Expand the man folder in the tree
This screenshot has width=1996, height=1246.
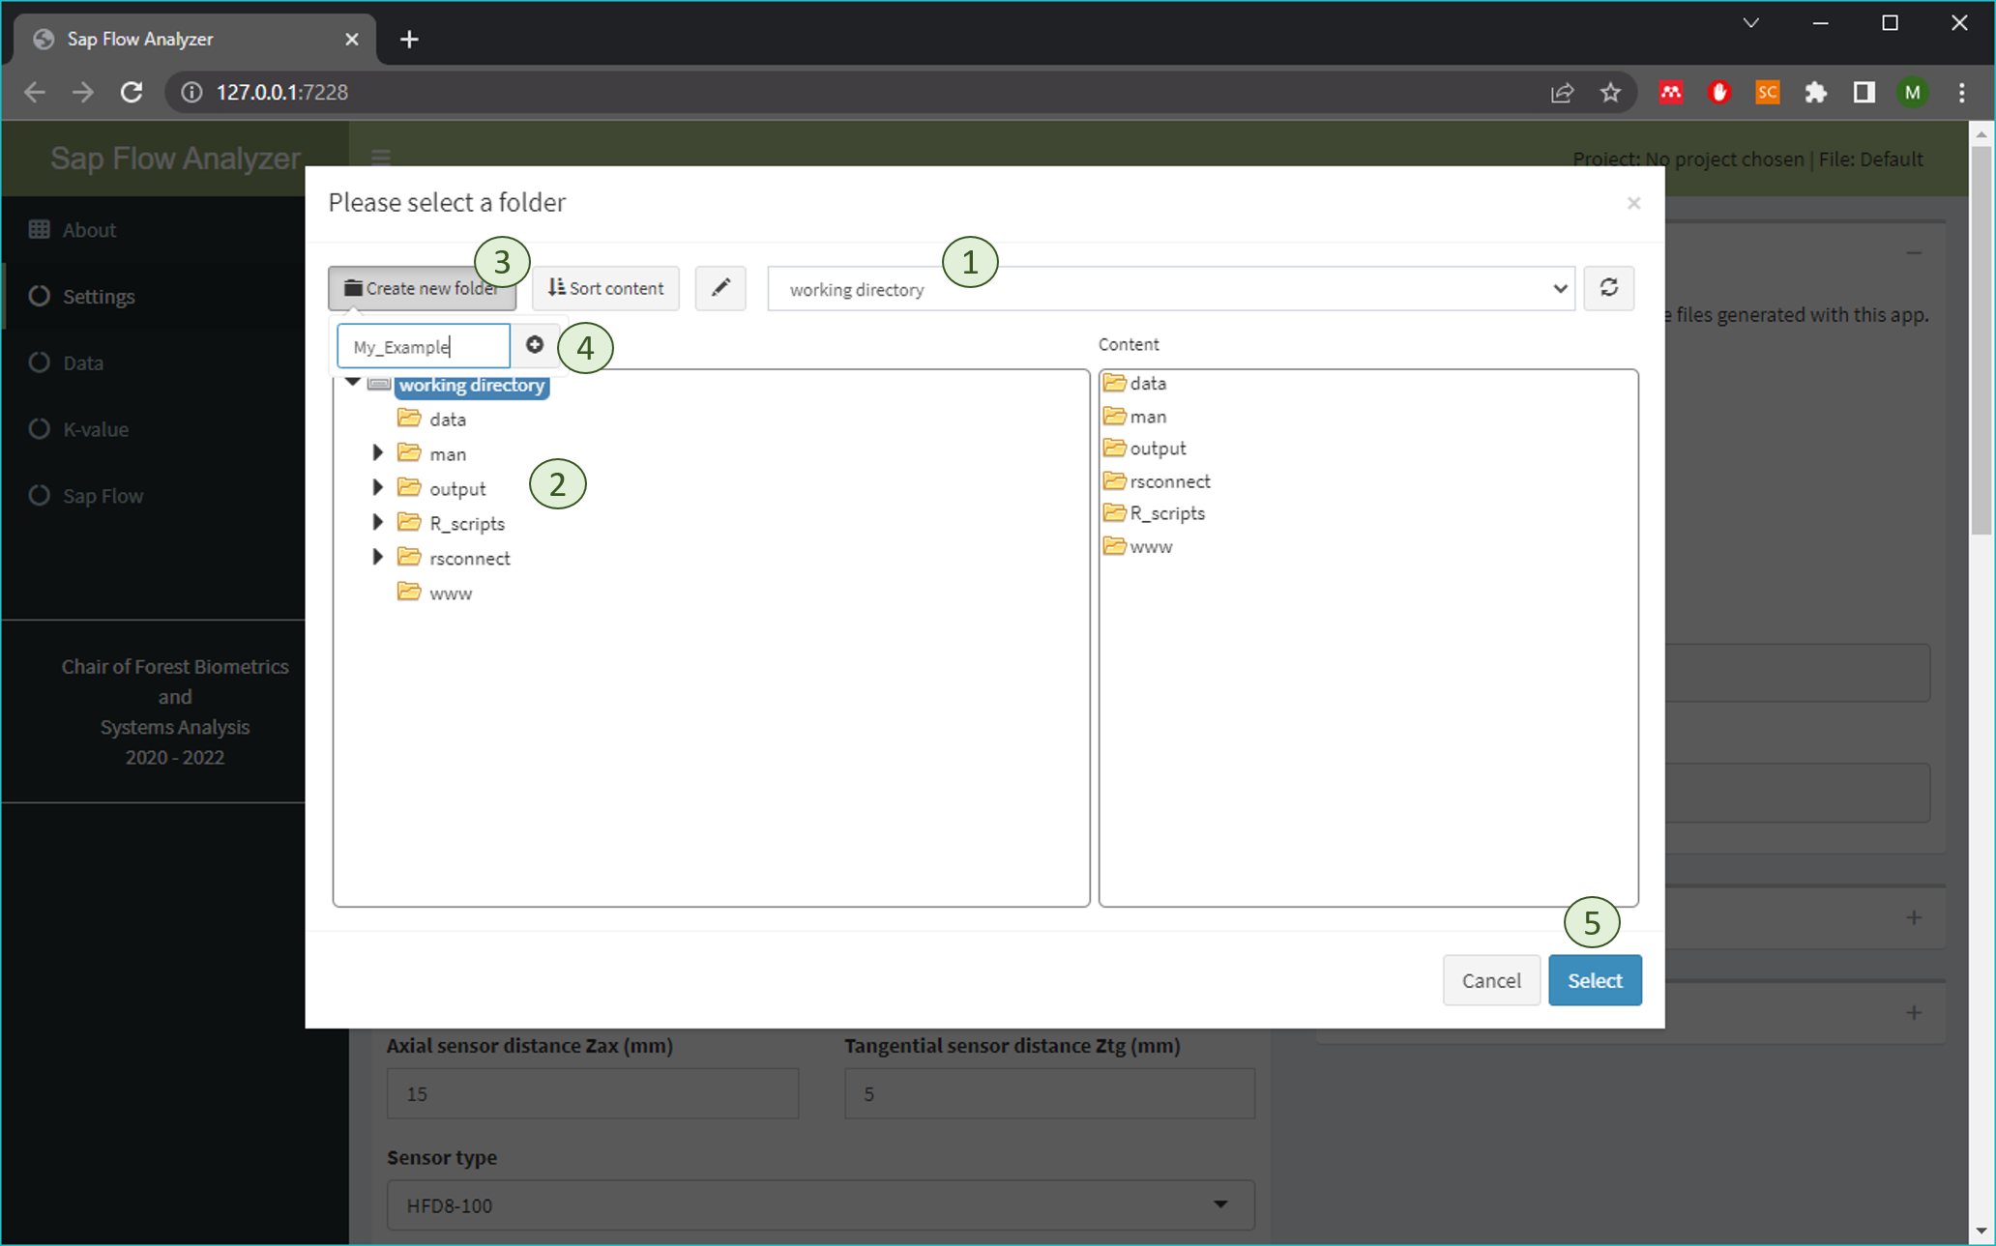pos(378,452)
